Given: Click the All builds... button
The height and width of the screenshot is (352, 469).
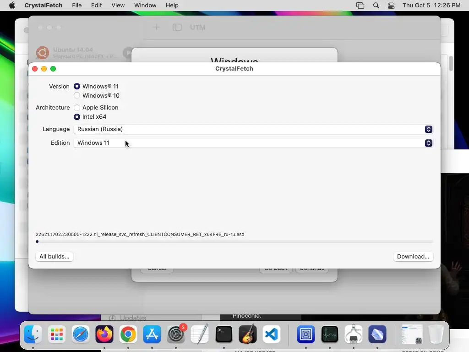Looking at the screenshot, I should [x=55, y=257].
